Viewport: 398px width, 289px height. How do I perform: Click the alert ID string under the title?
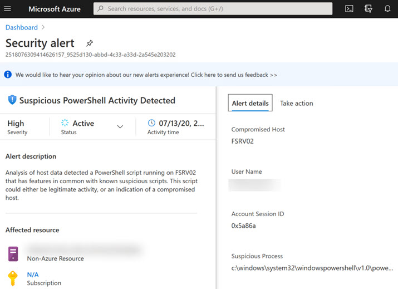pos(91,55)
